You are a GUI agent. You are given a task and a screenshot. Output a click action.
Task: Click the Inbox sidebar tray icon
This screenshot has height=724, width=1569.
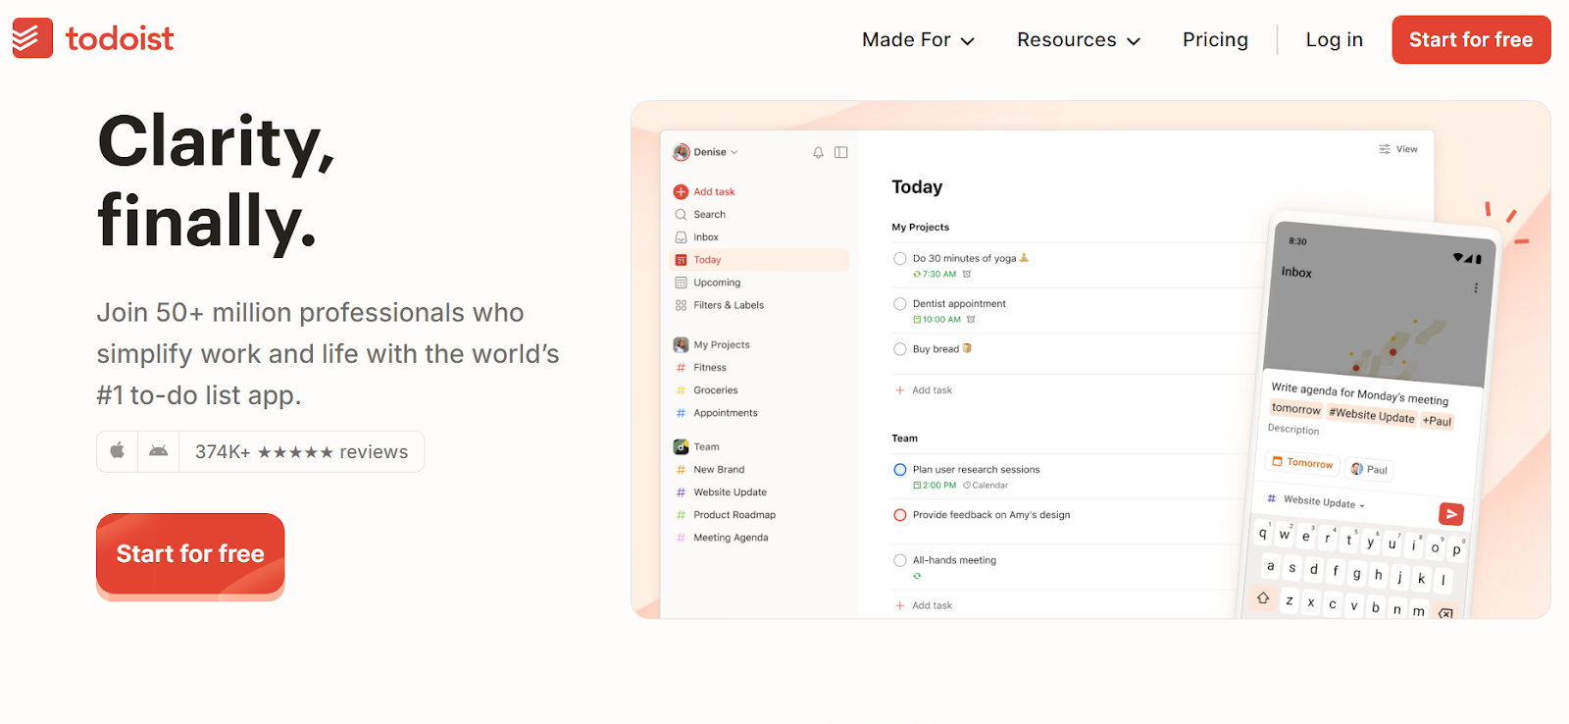(681, 237)
